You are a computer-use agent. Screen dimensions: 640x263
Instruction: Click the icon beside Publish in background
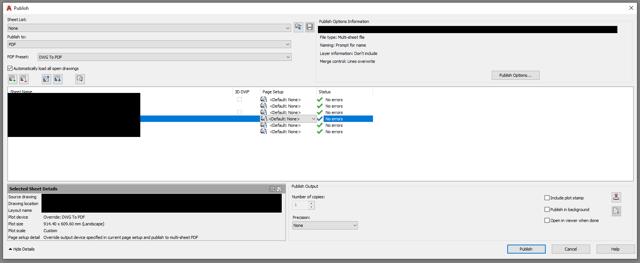click(616, 211)
